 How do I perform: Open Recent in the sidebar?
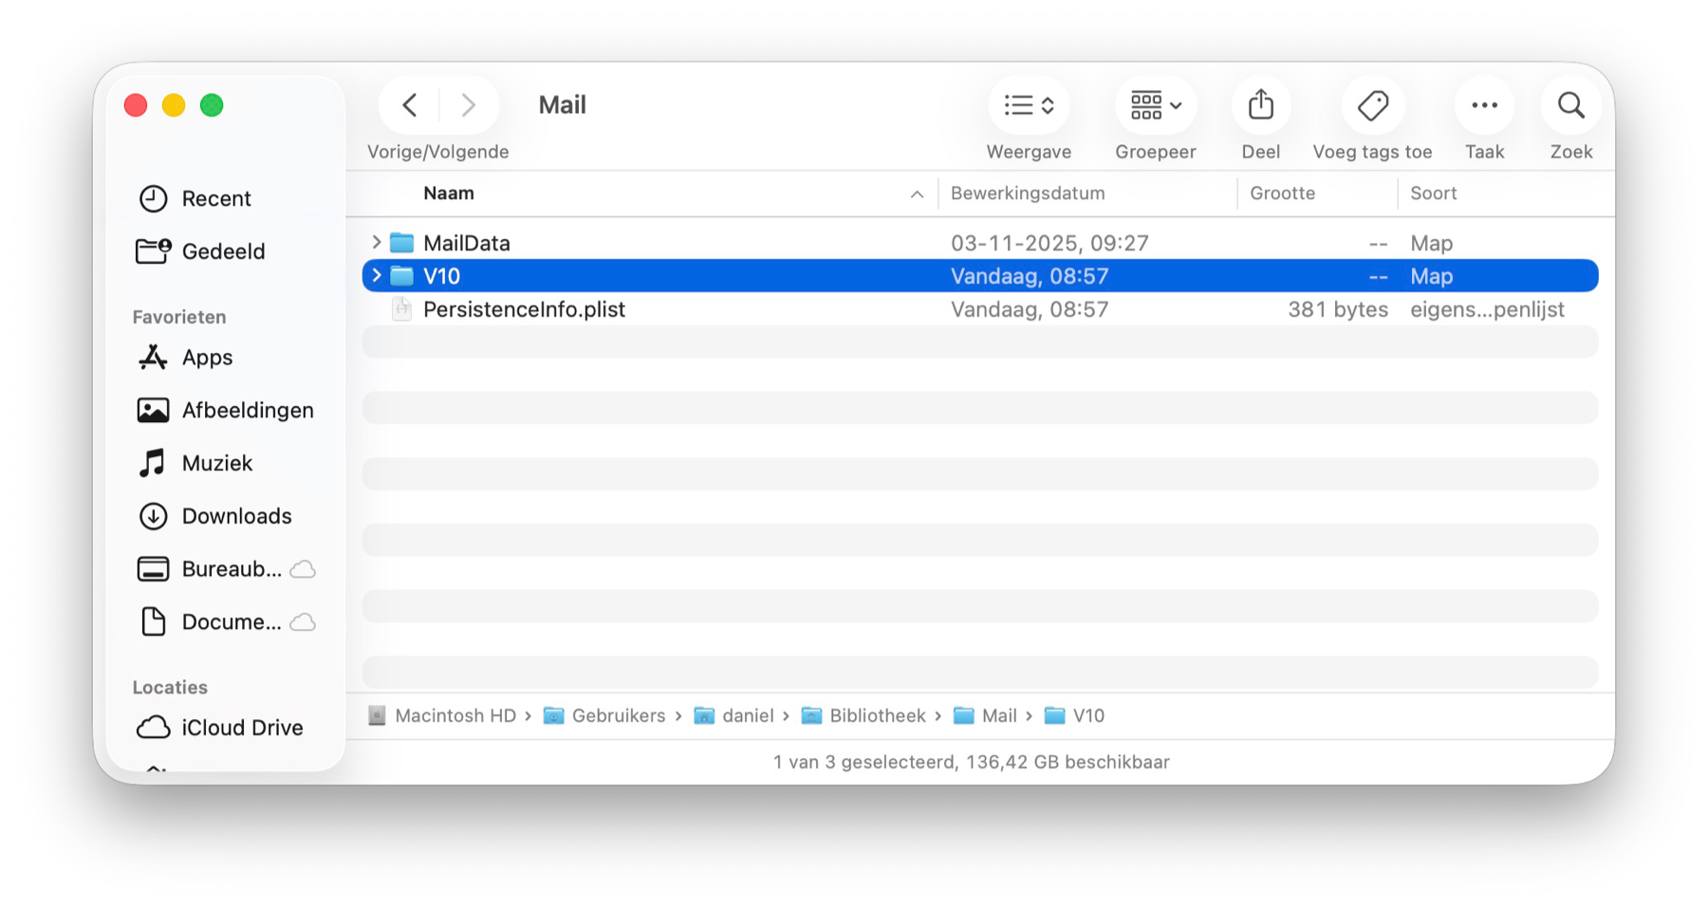[x=216, y=198]
